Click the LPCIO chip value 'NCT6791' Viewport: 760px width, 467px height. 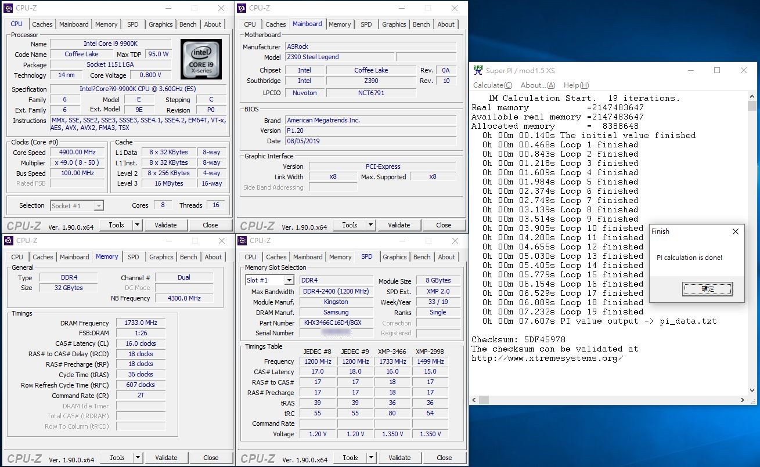click(x=371, y=93)
